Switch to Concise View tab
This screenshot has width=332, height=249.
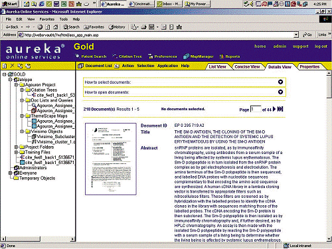pyautogui.click(x=247, y=66)
